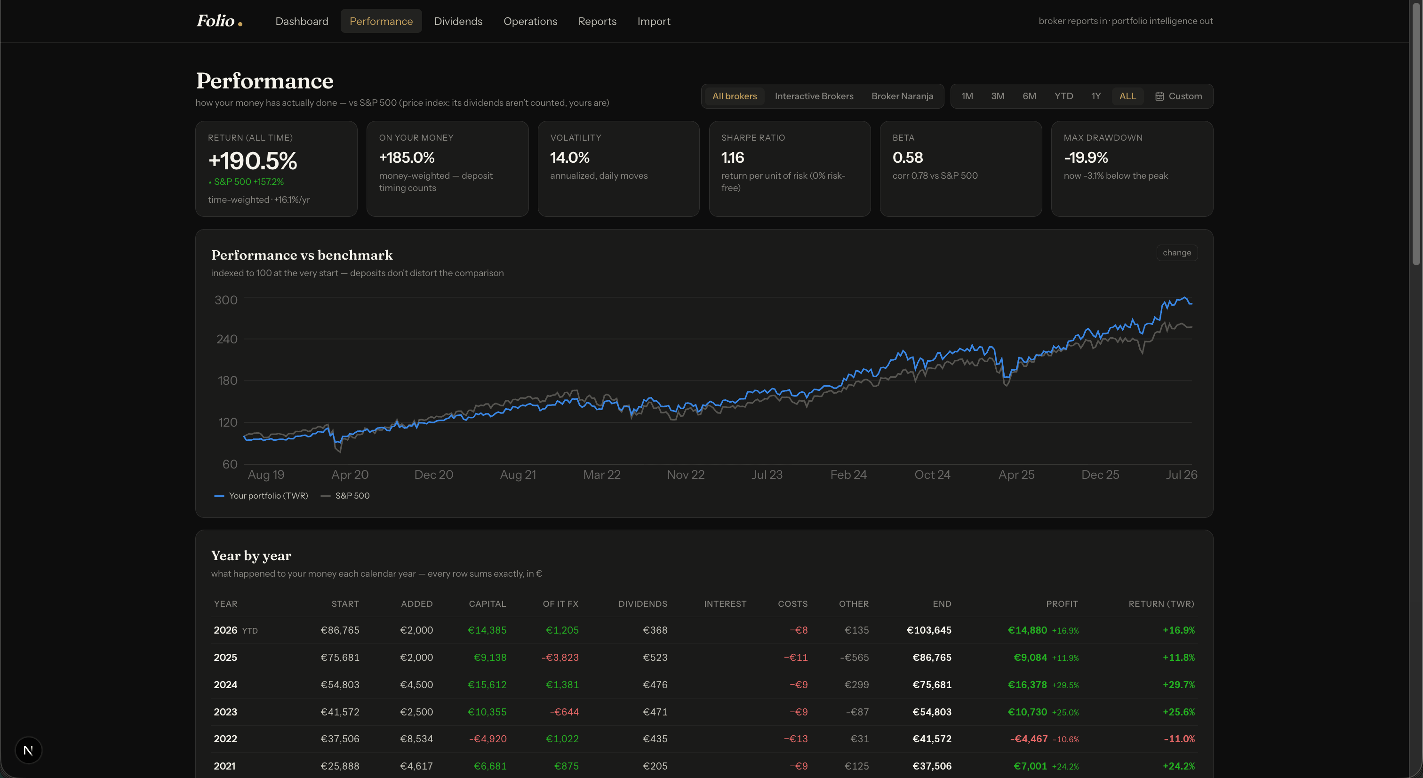
Task: Click added amount €8,534
Action: 416,739
